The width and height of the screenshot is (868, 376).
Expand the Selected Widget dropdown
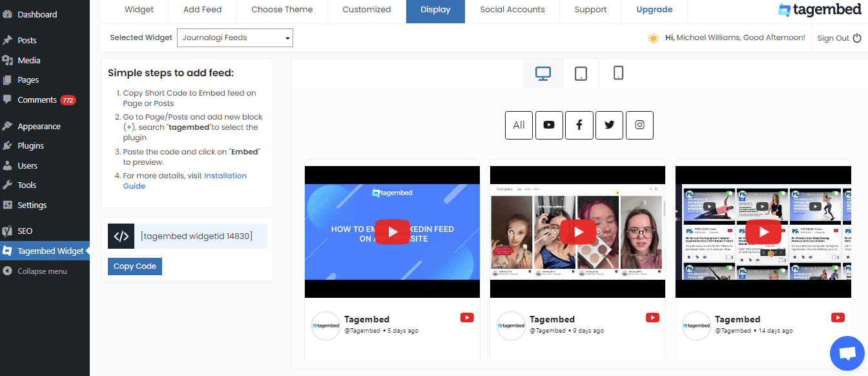235,37
